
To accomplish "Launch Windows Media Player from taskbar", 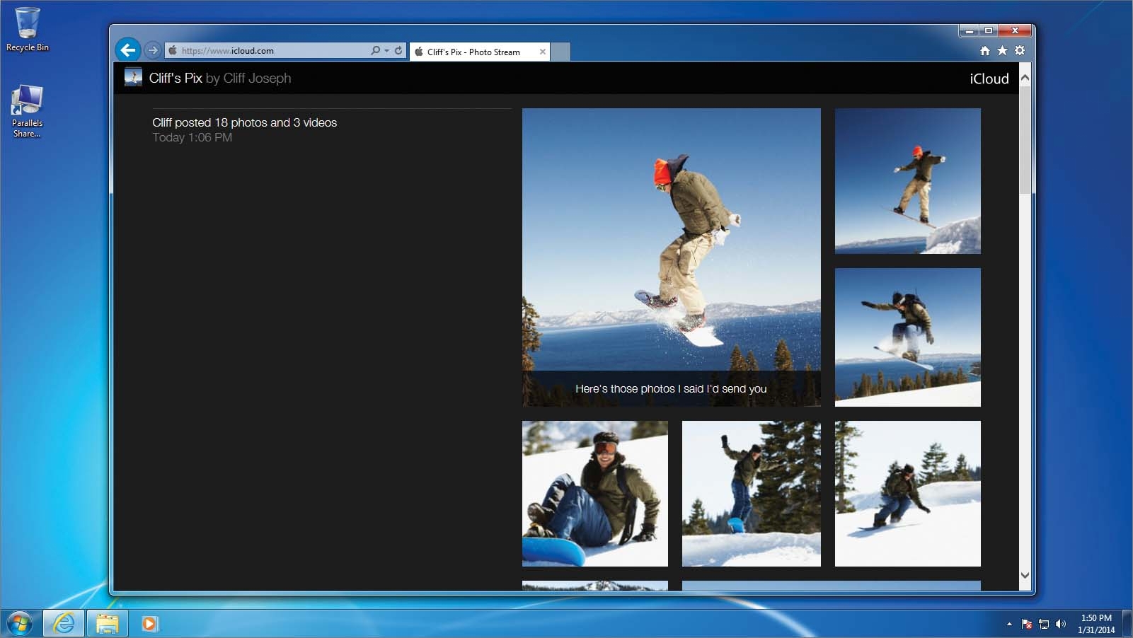I will coord(149,623).
